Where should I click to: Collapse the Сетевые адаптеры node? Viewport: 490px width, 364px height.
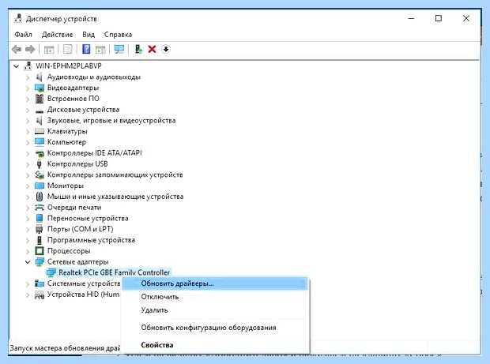[x=28, y=262]
